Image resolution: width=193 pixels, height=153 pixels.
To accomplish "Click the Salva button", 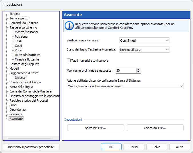I will (x=157, y=147).
